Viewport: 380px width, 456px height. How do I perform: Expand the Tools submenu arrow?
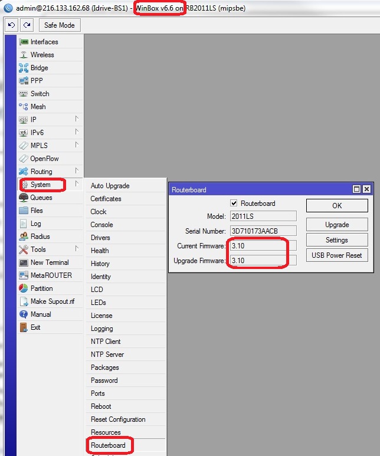coord(77,248)
